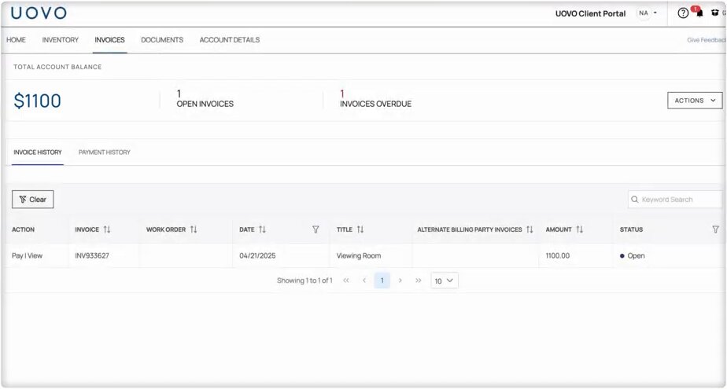
Task: Focus the Keyword Search field
Action: click(675, 200)
